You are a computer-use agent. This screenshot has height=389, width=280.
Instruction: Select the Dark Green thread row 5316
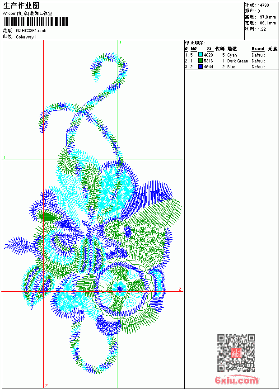231,61
